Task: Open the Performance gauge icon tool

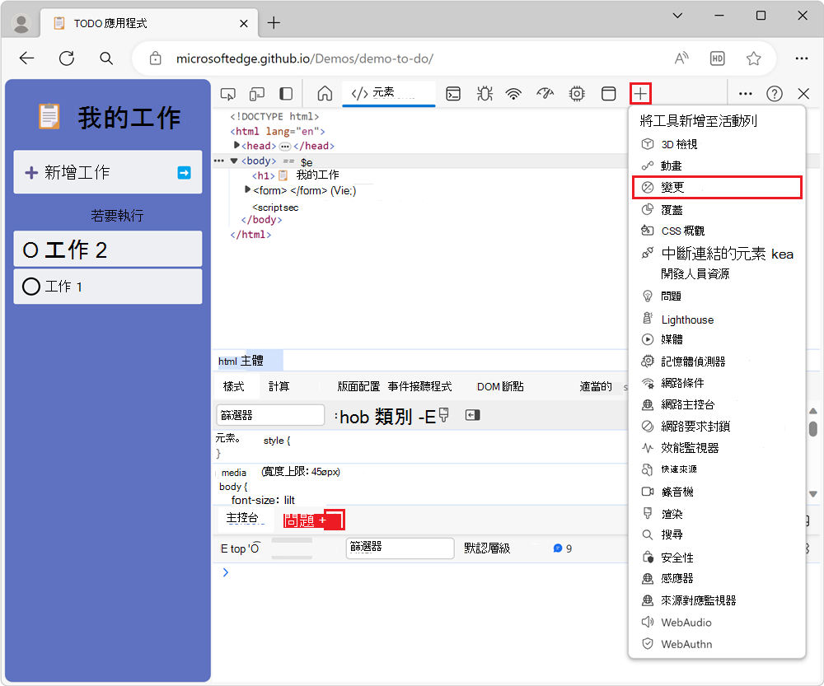Action: point(545,94)
